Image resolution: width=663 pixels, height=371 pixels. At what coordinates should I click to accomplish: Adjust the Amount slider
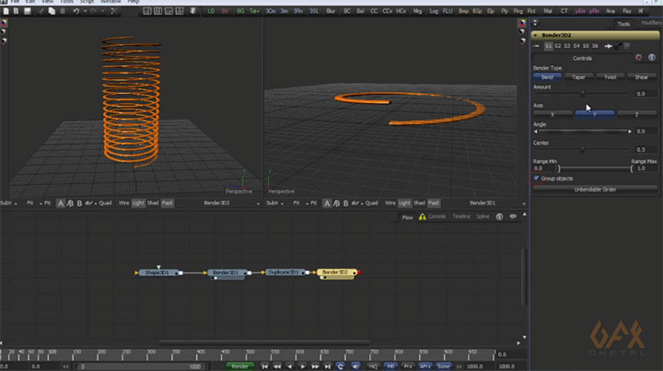(582, 93)
